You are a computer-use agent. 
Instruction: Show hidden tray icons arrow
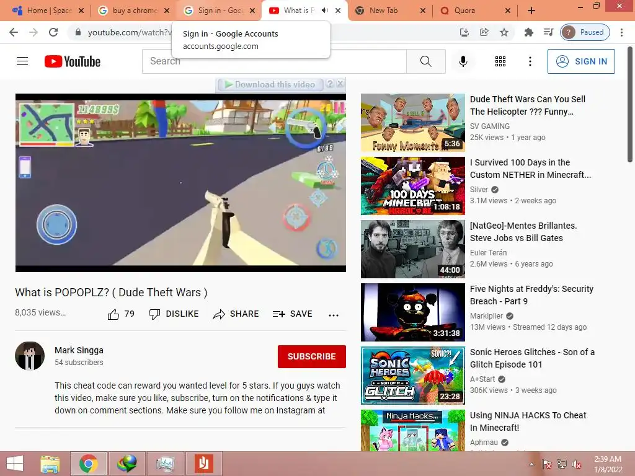tap(531, 464)
